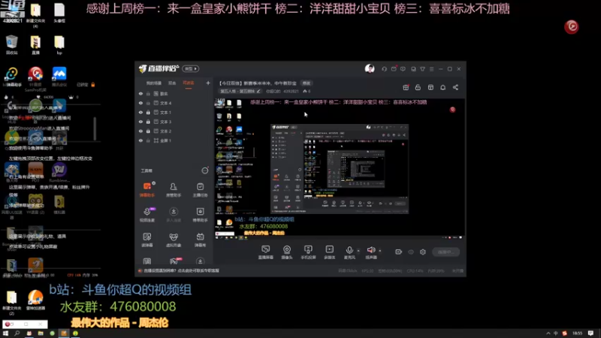Toggle preview eye icon in bottom toolbar
The height and width of the screenshot is (338, 601).
(x=411, y=252)
